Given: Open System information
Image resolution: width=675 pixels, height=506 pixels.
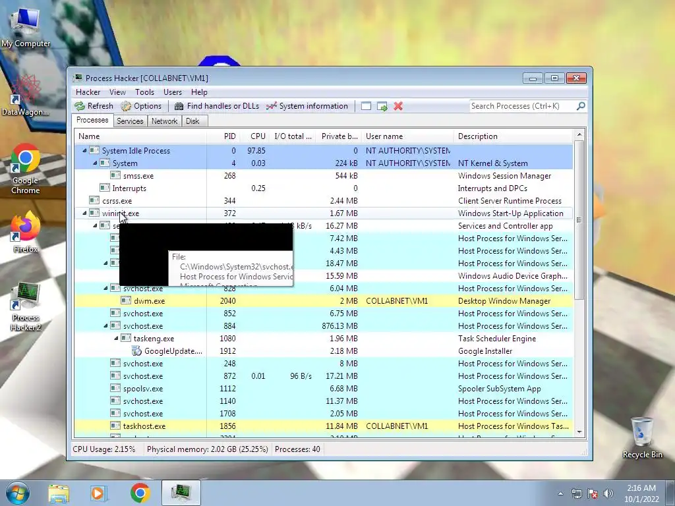Looking at the screenshot, I should pyautogui.click(x=307, y=106).
